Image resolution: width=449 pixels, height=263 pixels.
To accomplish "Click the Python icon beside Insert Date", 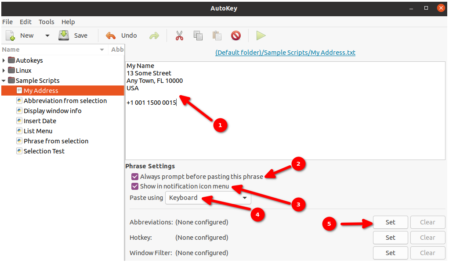I will tap(19, 121).
